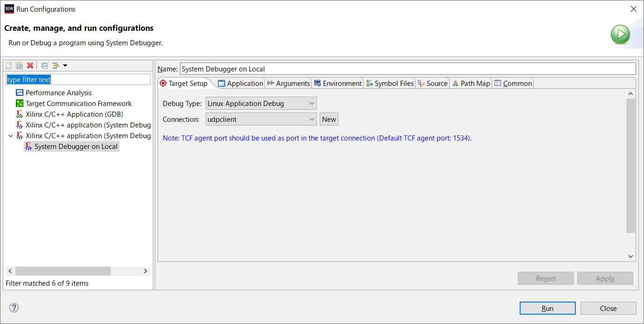Switch to the Source tab

432,83
